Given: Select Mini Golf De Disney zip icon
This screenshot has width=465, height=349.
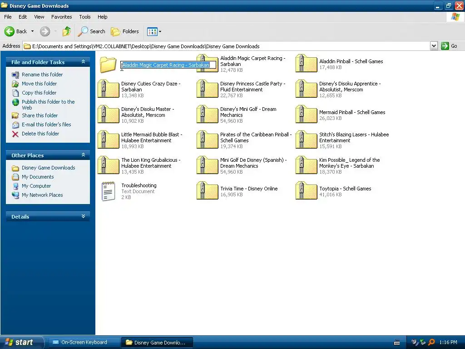Looking at the screenshot, I should pyautogui.click(x=207, y=165).
